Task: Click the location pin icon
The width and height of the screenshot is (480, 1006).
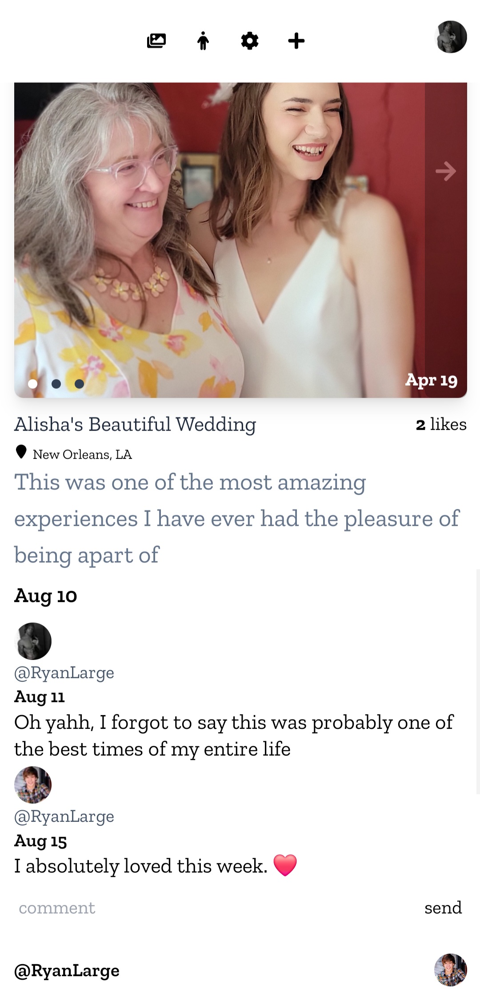Action: tap(21, 452)
